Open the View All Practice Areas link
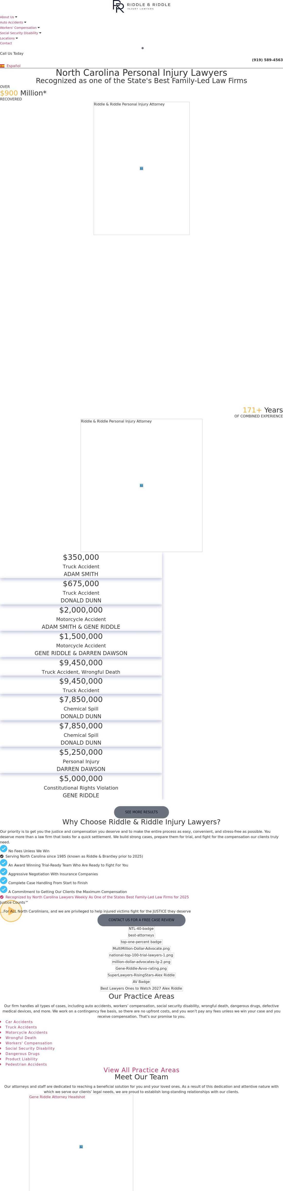 click(141, 1070)
